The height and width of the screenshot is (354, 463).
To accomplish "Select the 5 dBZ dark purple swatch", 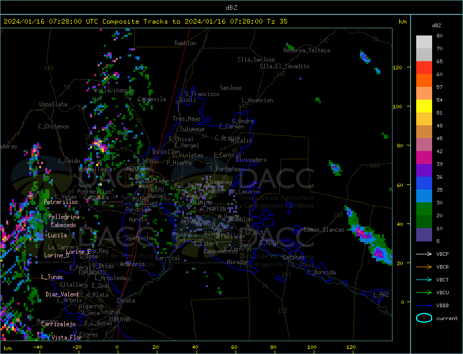I will pos(424,235).
